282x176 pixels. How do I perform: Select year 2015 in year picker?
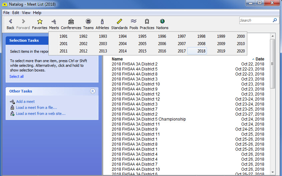[142, 51]
